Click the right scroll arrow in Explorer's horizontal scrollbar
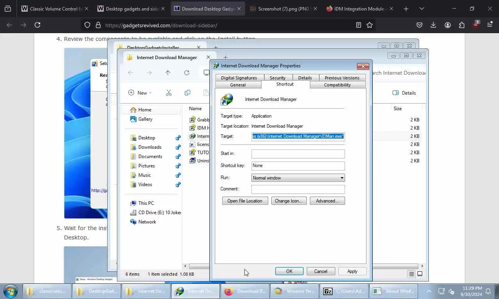The height and width of the screenshot is (299, 499). (x=422, y=267)
